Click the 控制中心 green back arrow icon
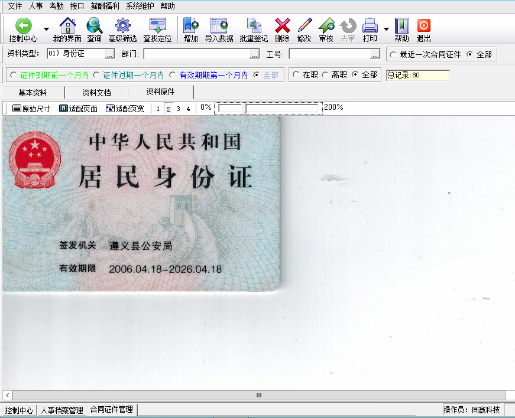 [x=23, y=25]
